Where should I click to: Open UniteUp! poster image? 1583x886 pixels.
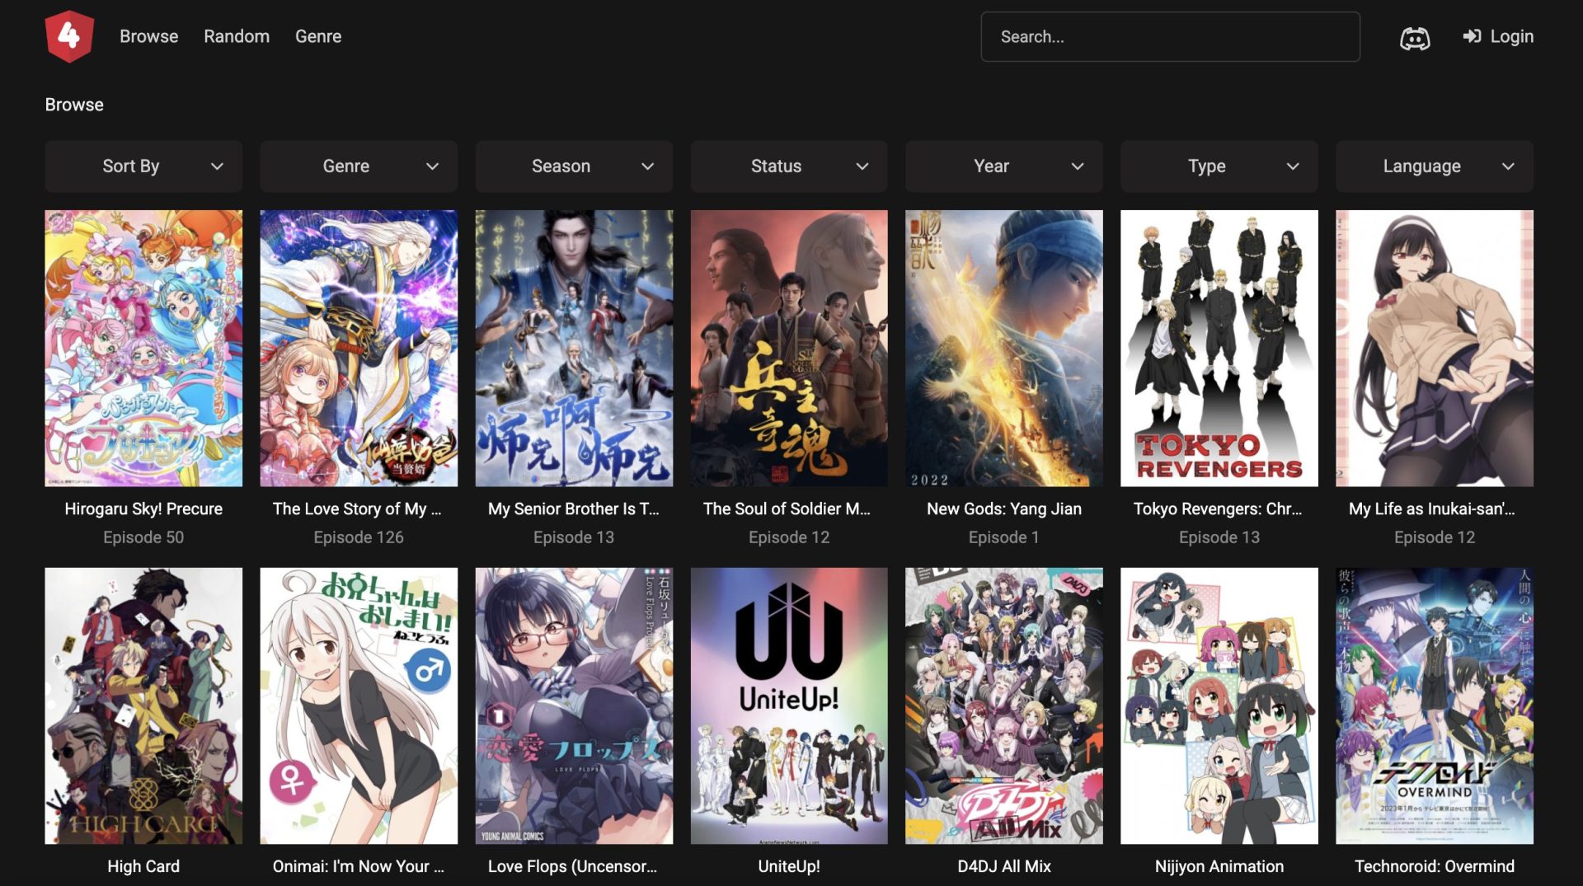coord(789,706)
